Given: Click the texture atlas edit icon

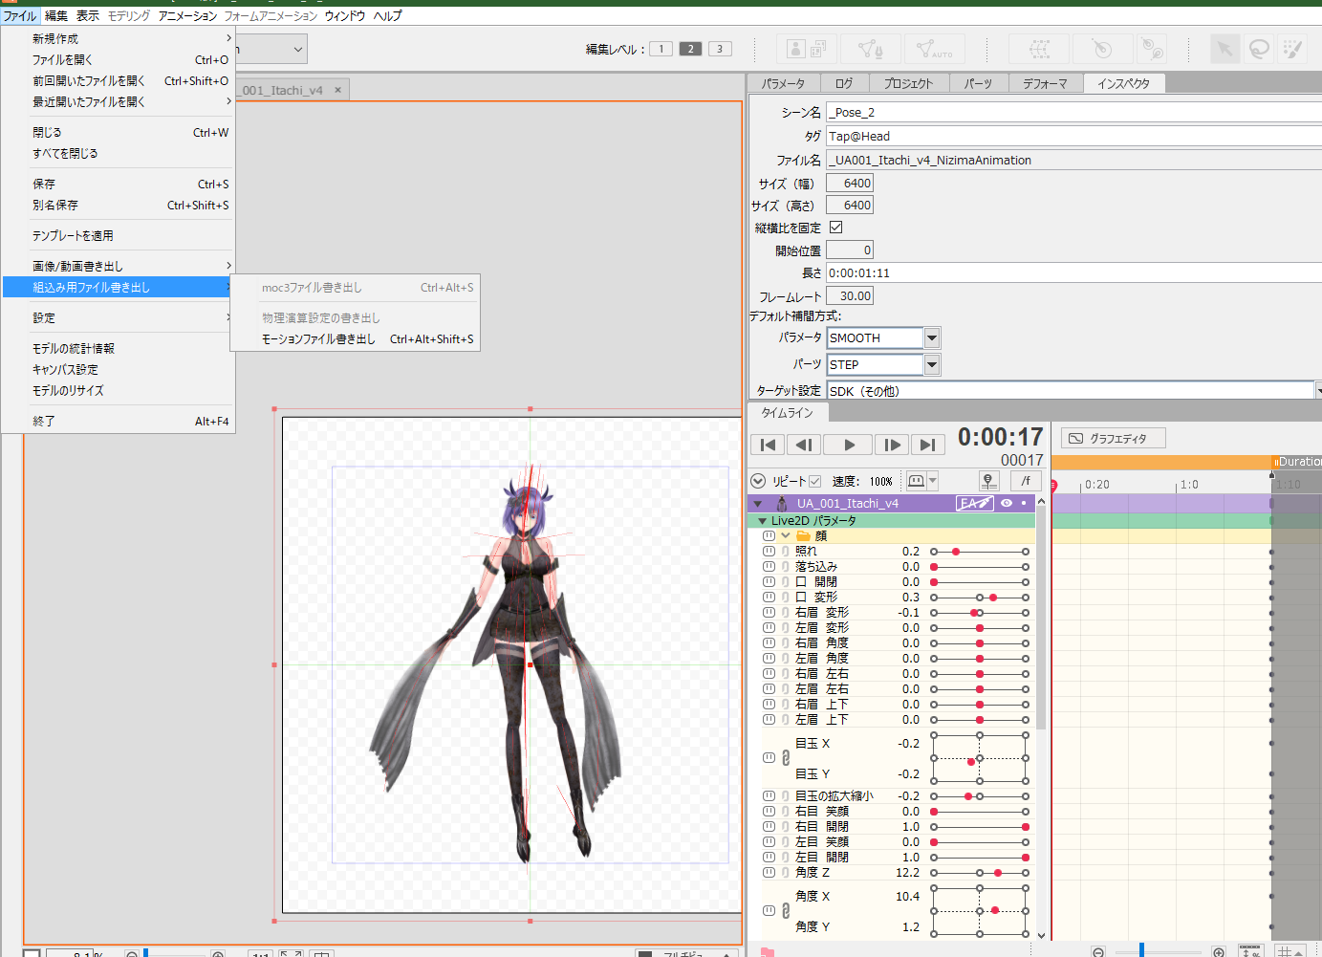Looking at the screenshot, I should click(806, 49).
